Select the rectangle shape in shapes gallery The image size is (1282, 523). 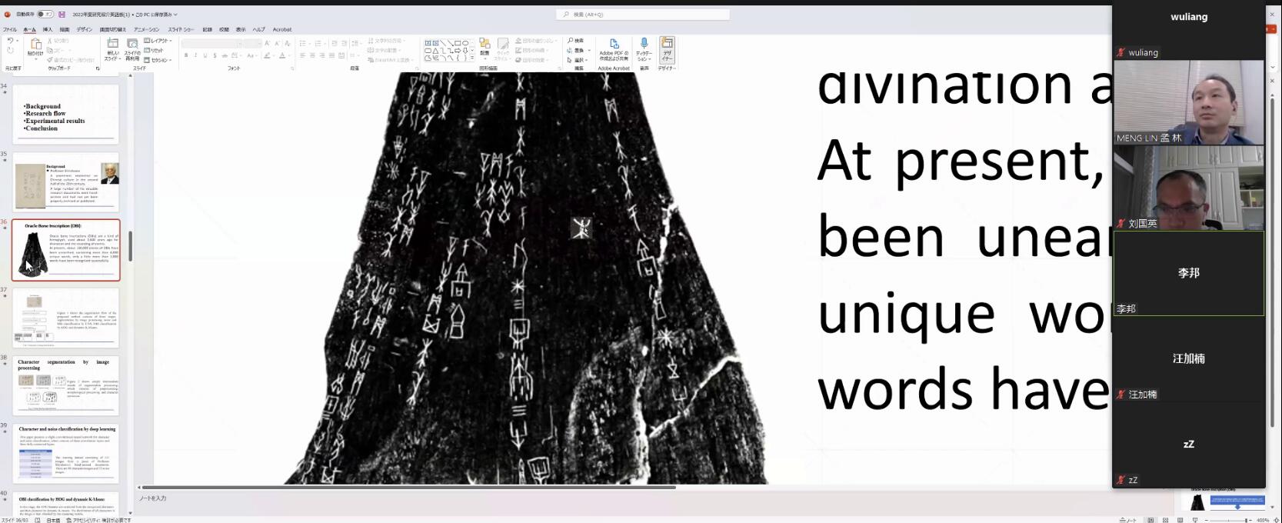(458, 43)
